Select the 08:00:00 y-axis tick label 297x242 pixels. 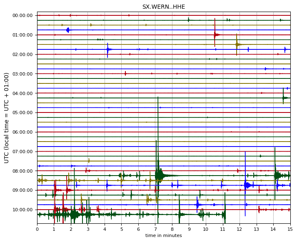(x=22, y=171)
